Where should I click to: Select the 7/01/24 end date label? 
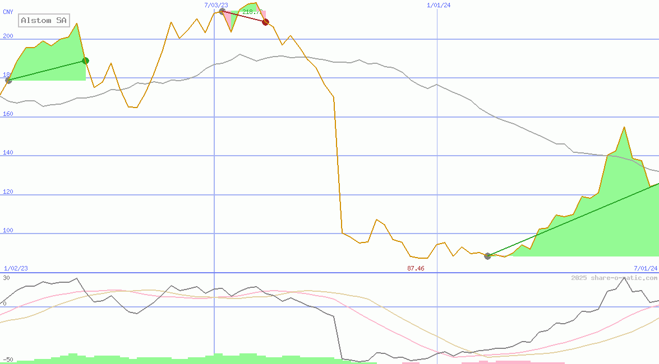click(x=645, y=269)
